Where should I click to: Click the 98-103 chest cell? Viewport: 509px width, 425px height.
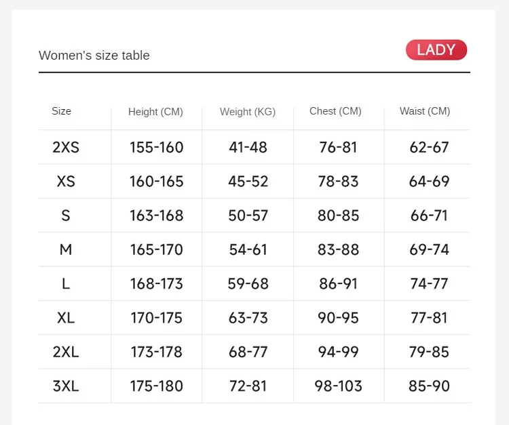click(x=338, y=386)
